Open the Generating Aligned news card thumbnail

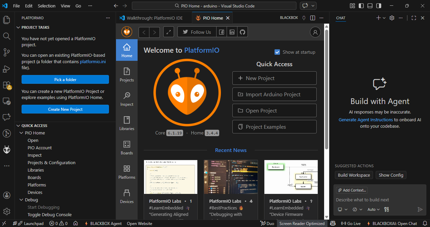[171, 177]
